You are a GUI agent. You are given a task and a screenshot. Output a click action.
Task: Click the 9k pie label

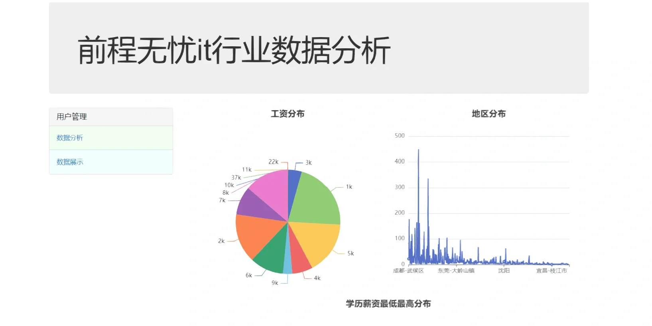(x=275, y=283)
